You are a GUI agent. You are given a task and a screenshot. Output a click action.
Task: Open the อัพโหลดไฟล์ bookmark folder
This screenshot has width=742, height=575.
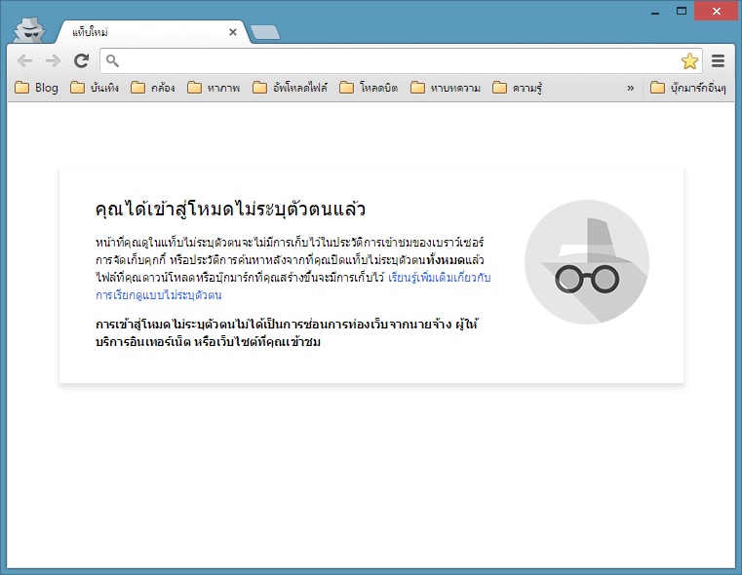[x=291, y=88]
